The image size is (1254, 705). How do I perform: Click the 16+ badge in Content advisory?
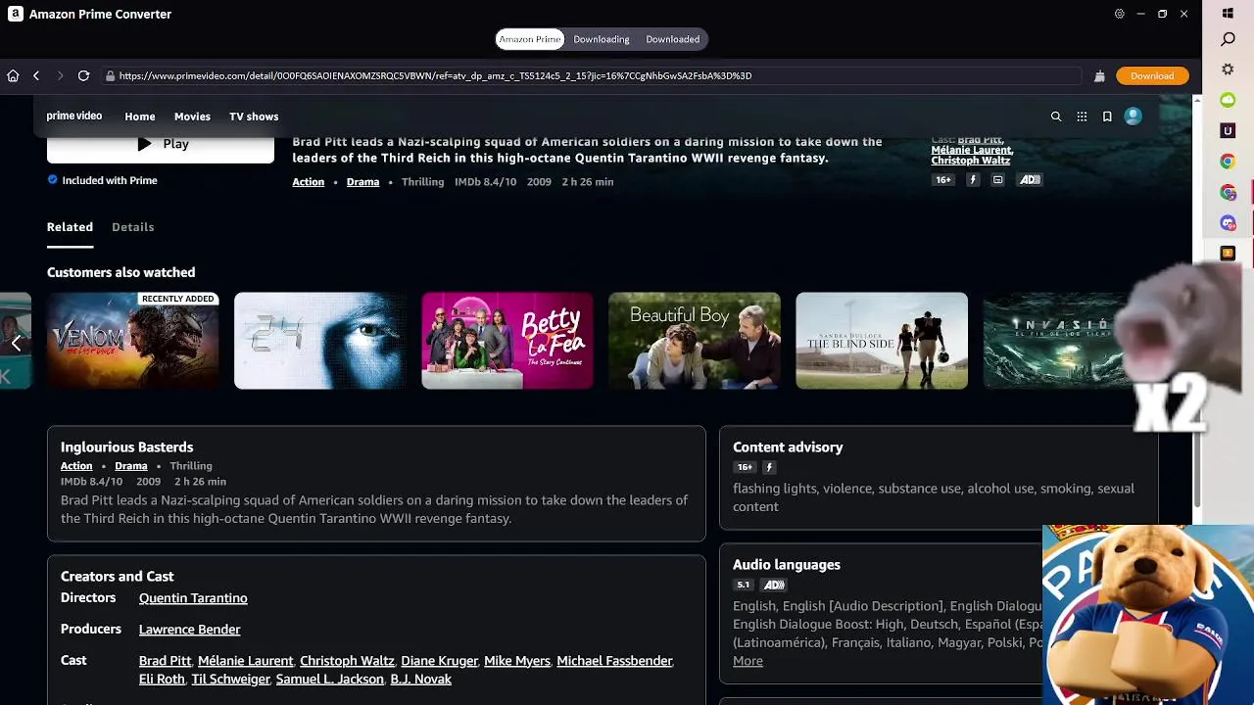click(x=745, y=467)
